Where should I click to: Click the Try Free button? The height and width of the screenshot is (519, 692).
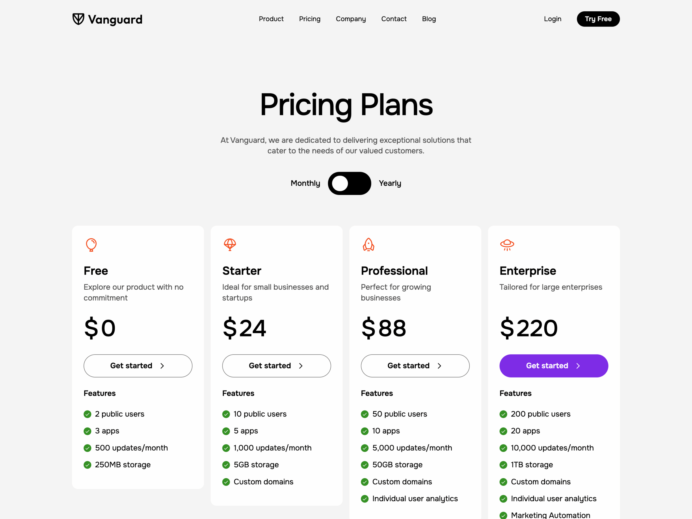tap(598, 19)
